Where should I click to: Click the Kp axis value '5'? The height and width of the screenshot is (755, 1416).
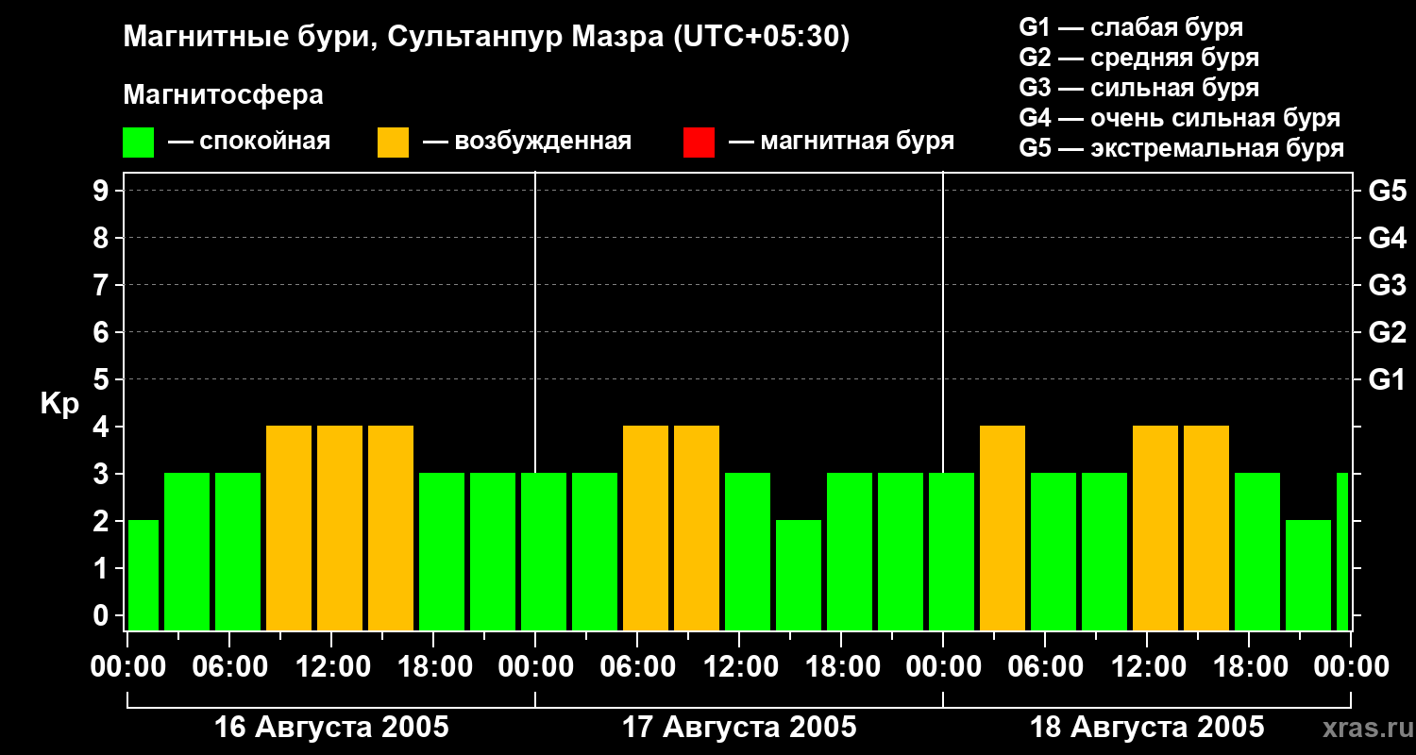[103, 380]
